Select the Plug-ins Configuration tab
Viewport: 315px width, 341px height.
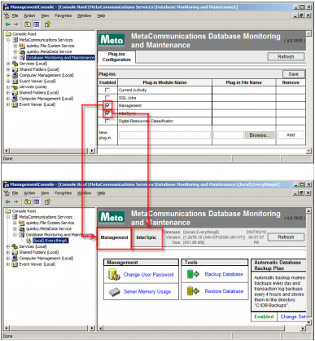116,57
